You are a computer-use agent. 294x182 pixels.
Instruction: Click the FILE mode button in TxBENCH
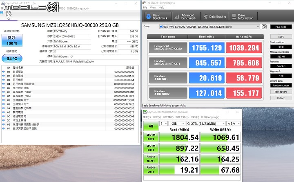point(281,27)
